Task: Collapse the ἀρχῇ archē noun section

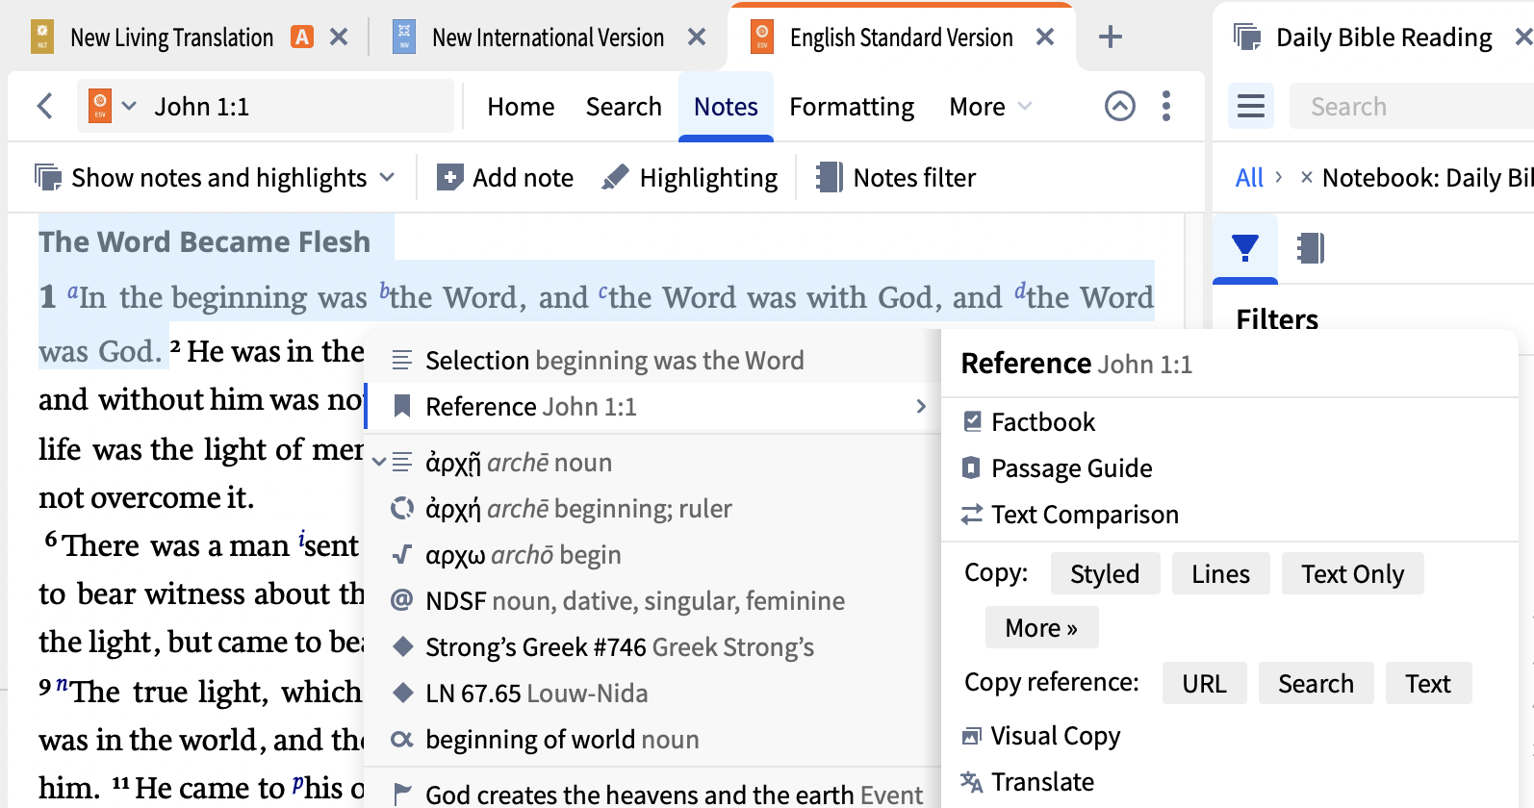Action: pyautogui.click(x=379, y=463)
